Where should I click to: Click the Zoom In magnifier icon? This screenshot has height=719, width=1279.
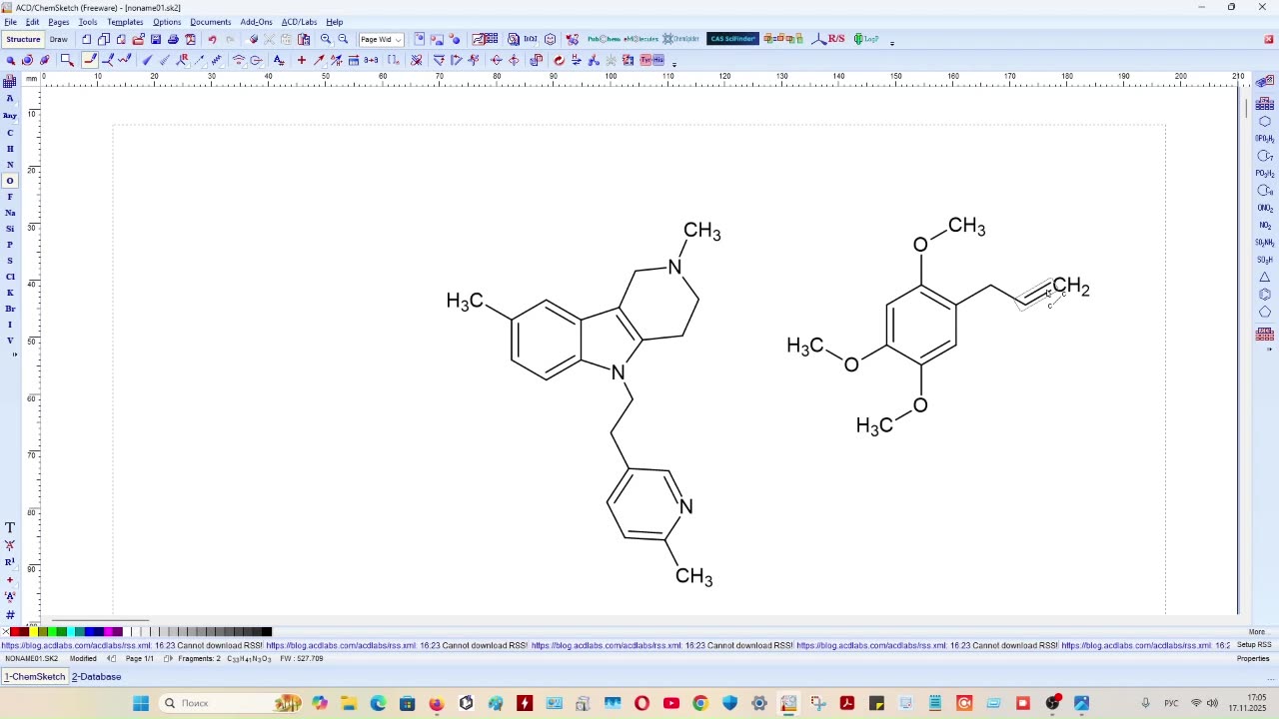326,39
